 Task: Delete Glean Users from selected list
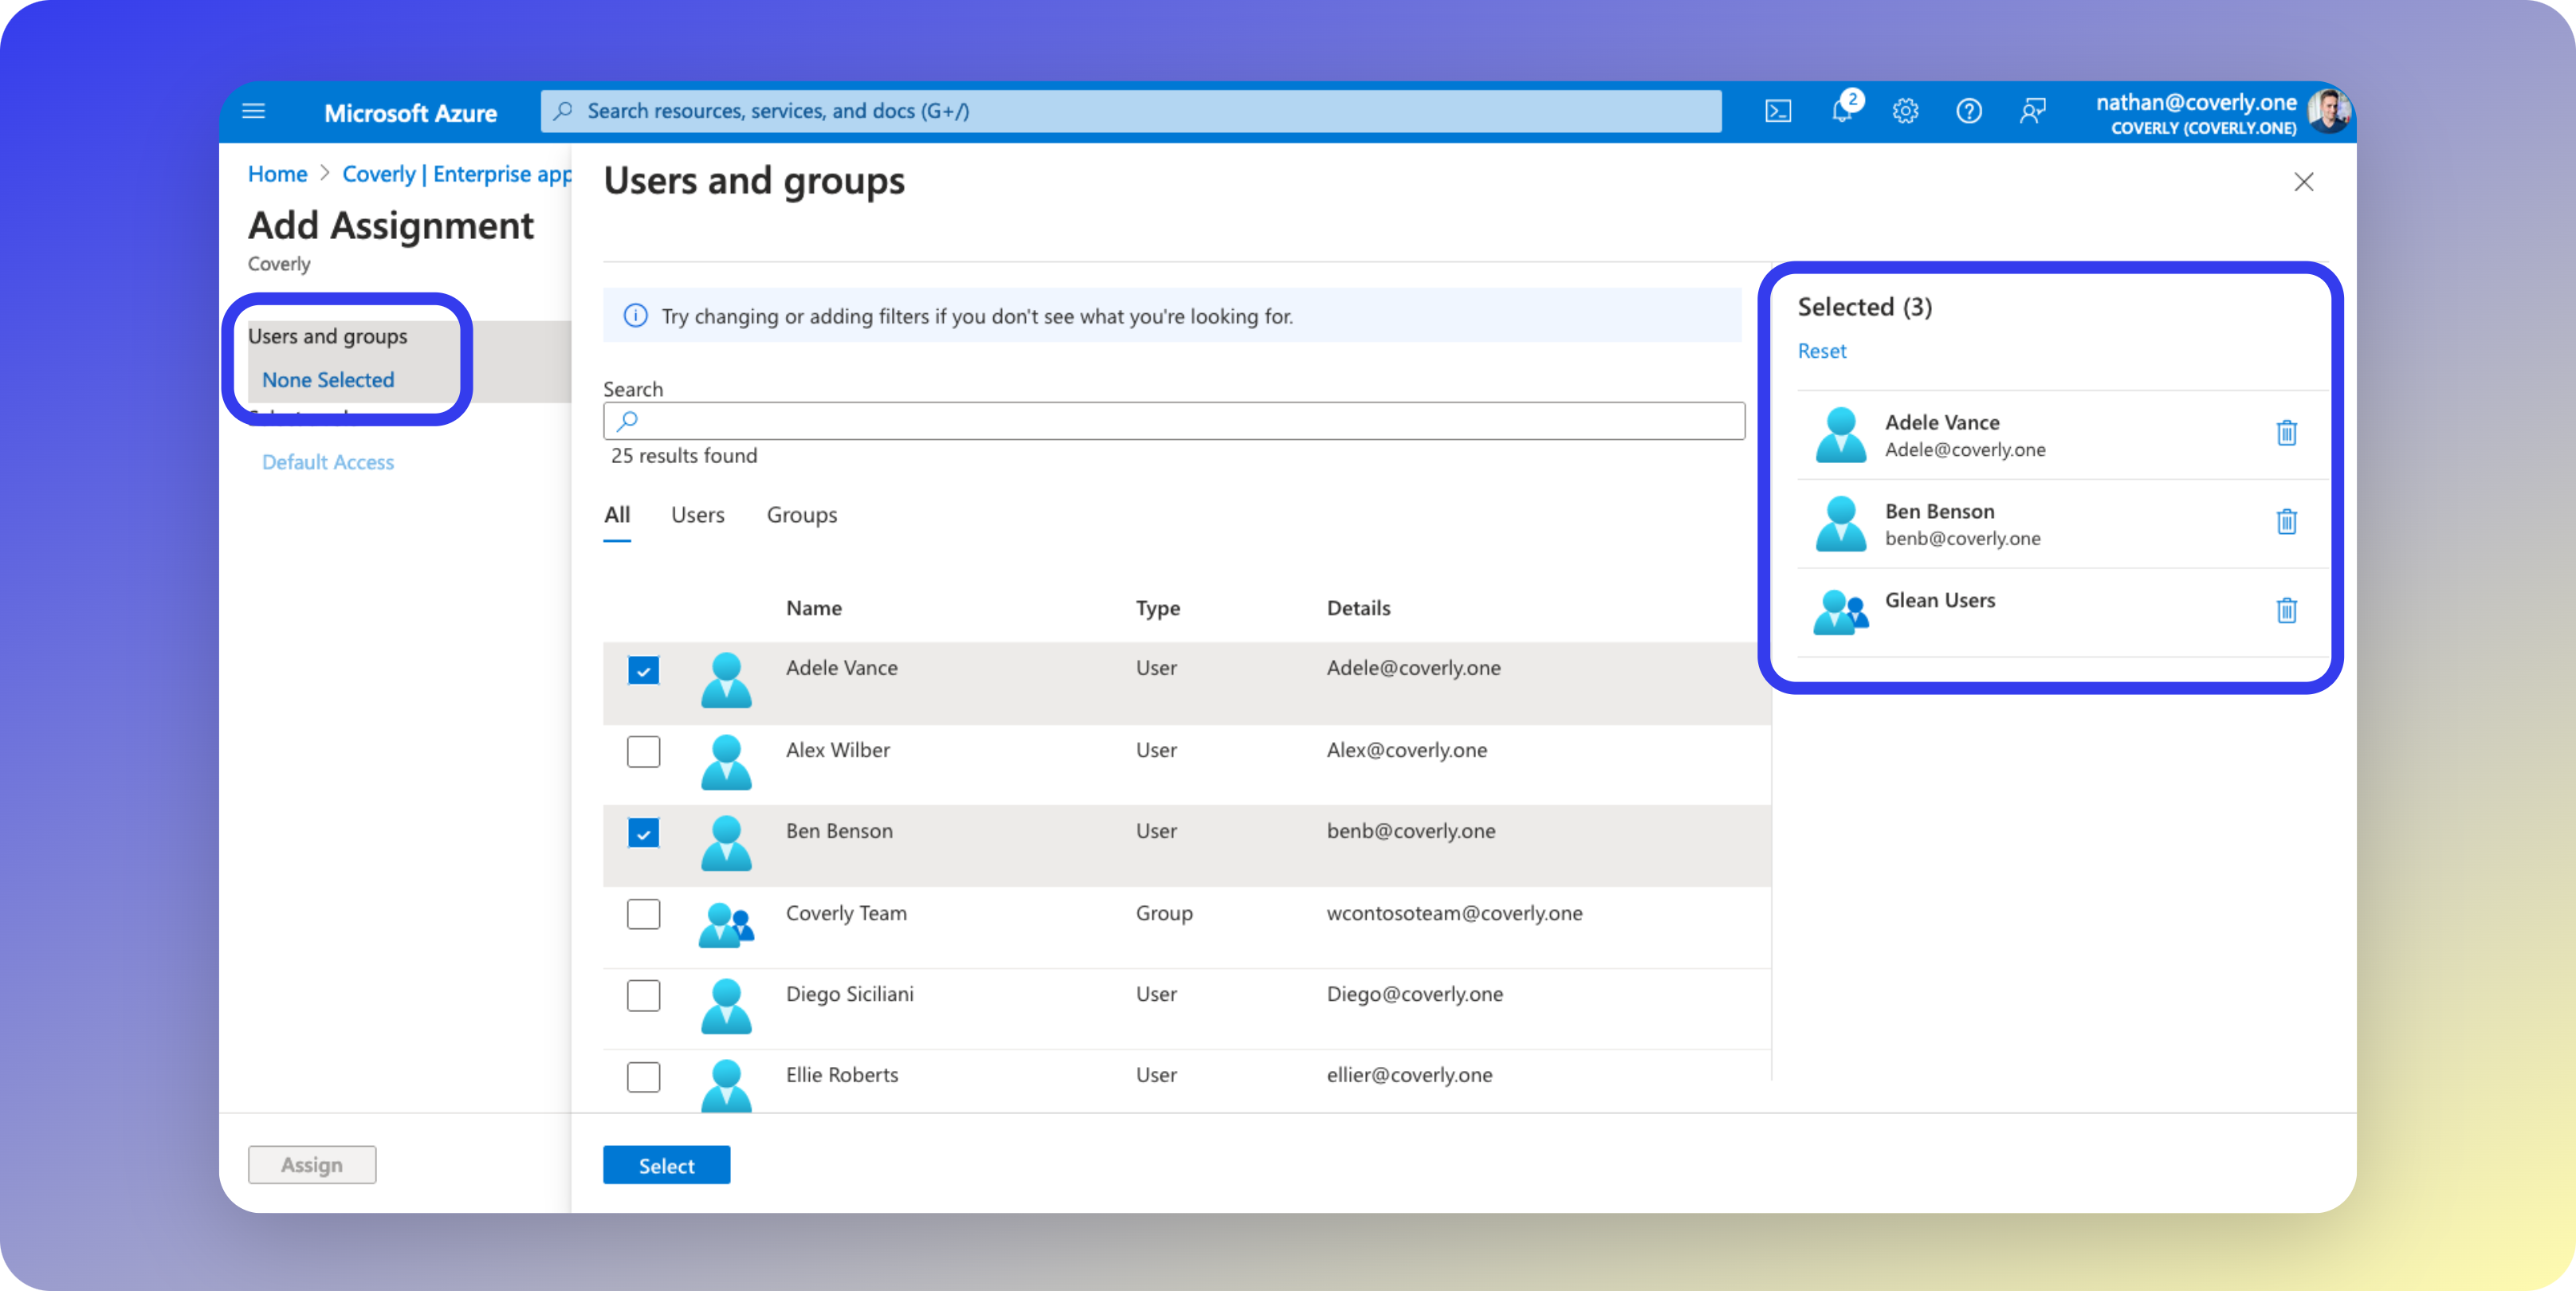(x=2286, y=610)
